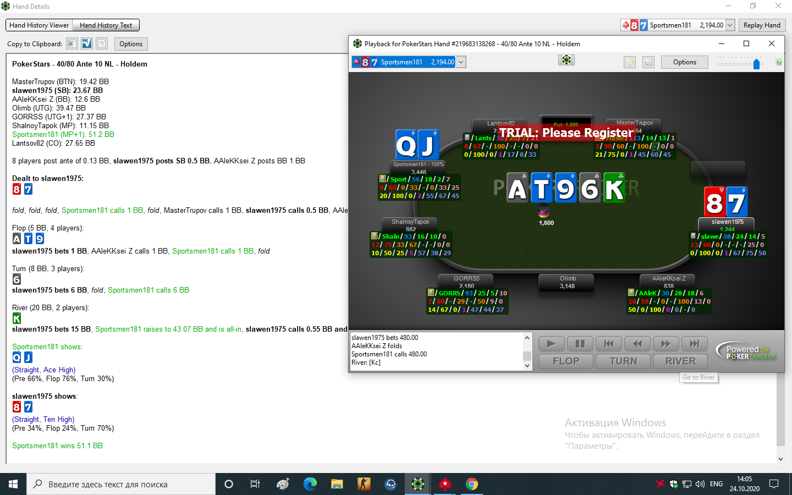Screen dimensions: 792x495
Task: Step forward one action in replay
Action: pos(666,344)
